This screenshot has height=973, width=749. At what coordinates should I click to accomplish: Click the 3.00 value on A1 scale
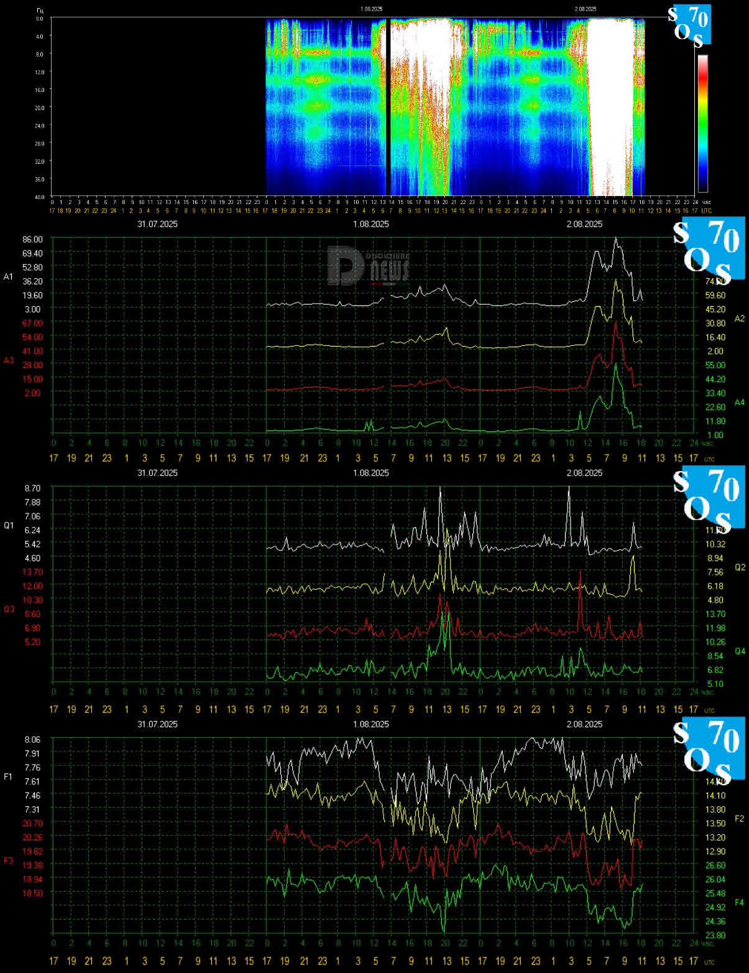pyautogui.click(x=33, y=309)
